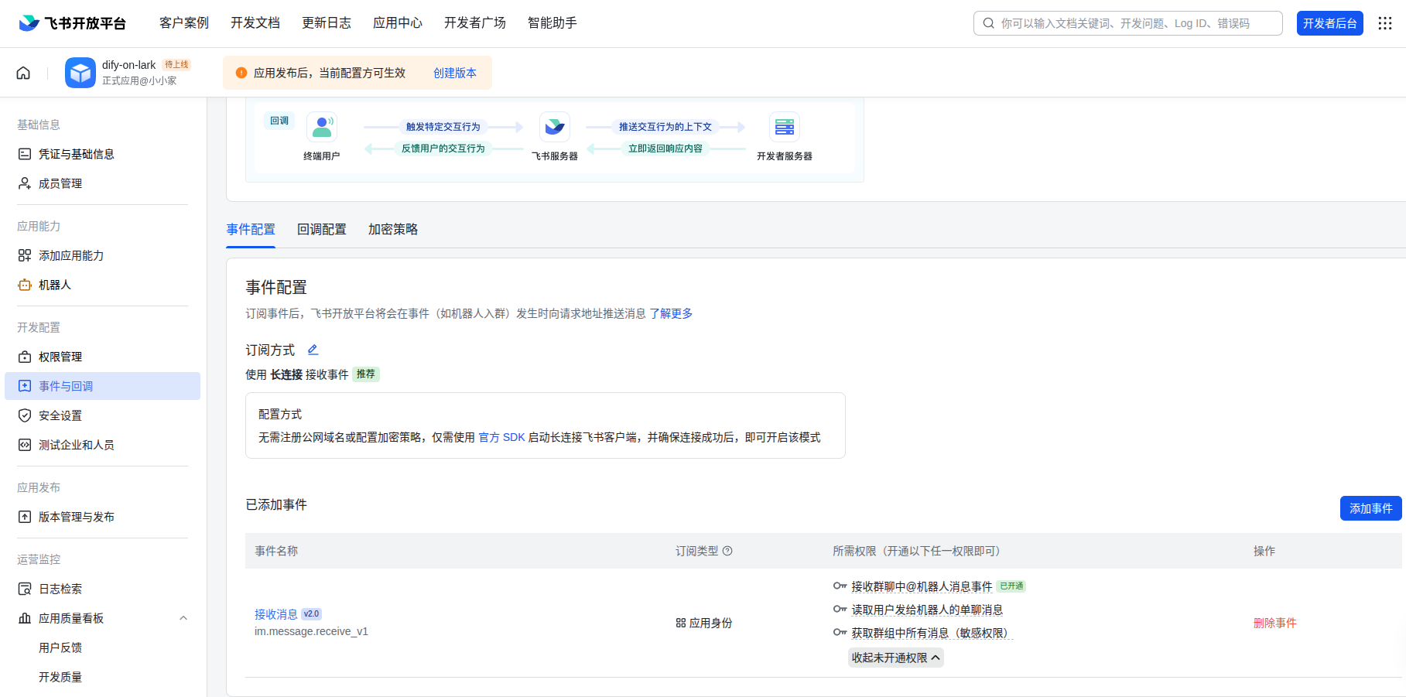The width and height of the screenshot is (1406, 697).
Task: Click the dify-on-lark application icon
Action: [x=80, y=72]
